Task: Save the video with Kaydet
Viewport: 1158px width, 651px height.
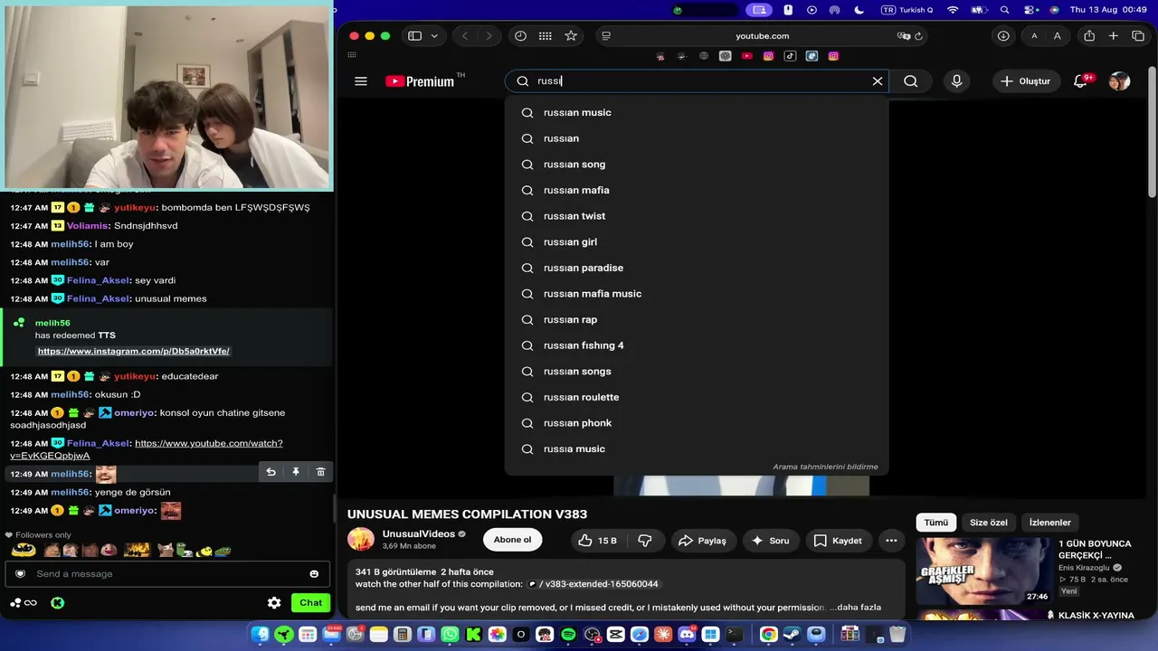Action: tap(838, 541)
